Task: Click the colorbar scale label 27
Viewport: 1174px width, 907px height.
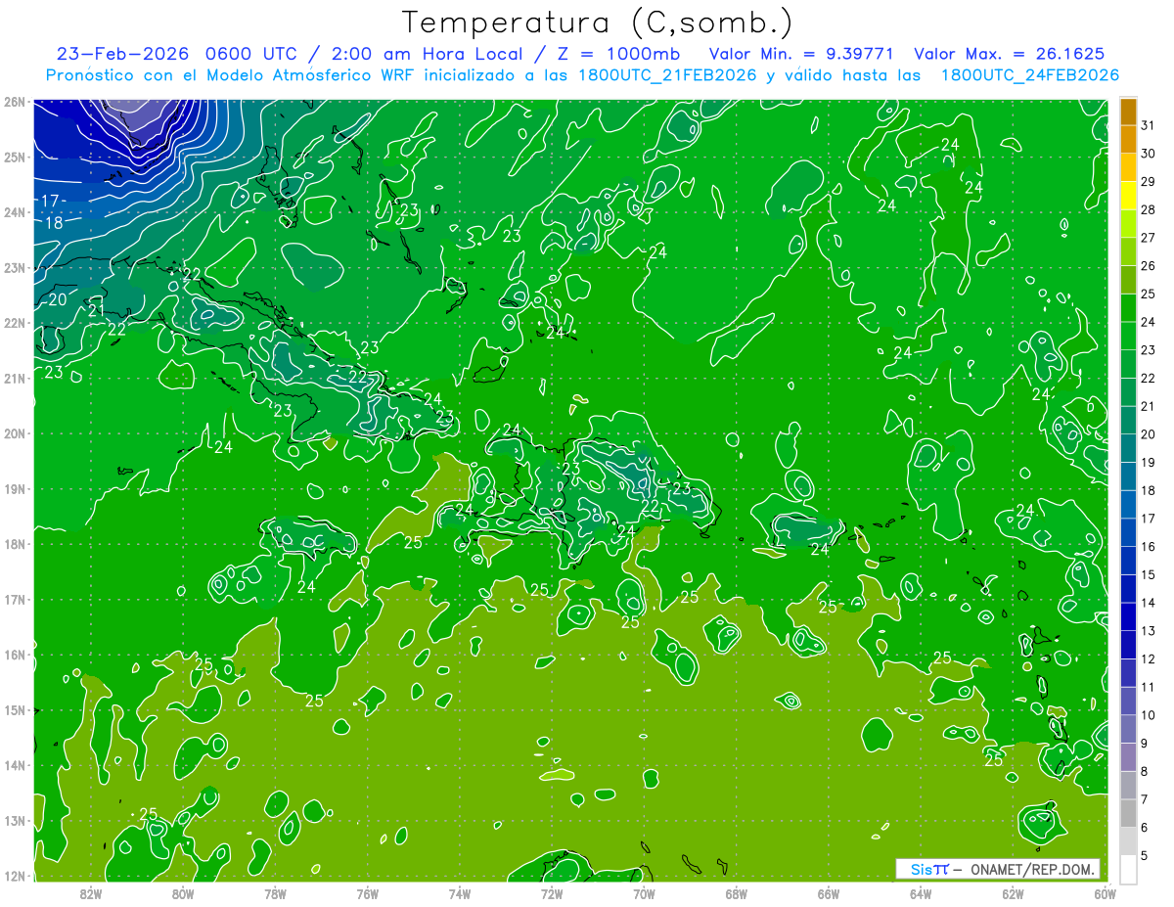Action: (1149, 238)
